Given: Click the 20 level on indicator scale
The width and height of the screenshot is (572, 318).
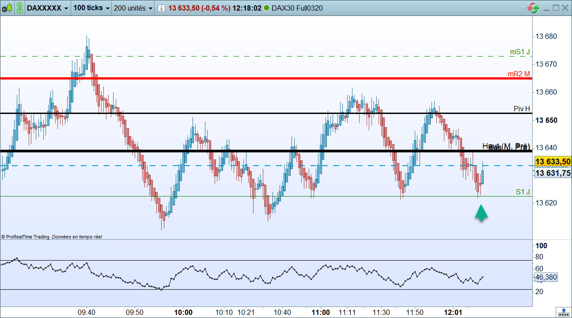Looking at the screenshot, I should pos(539,291).
